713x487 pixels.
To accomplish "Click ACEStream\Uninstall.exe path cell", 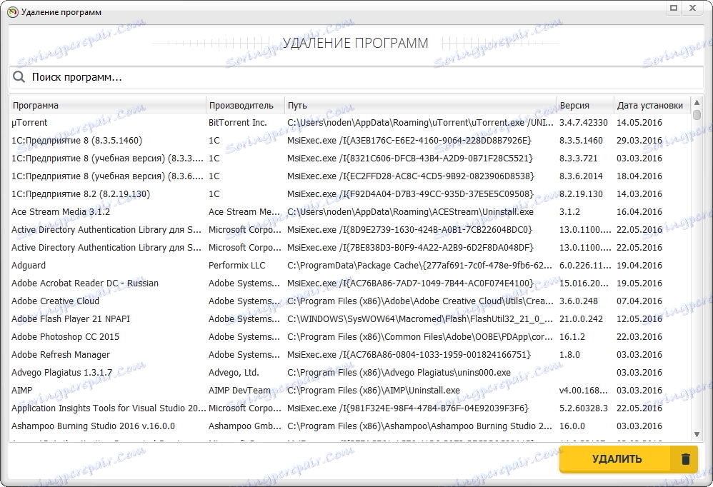I will coord(410,211).
